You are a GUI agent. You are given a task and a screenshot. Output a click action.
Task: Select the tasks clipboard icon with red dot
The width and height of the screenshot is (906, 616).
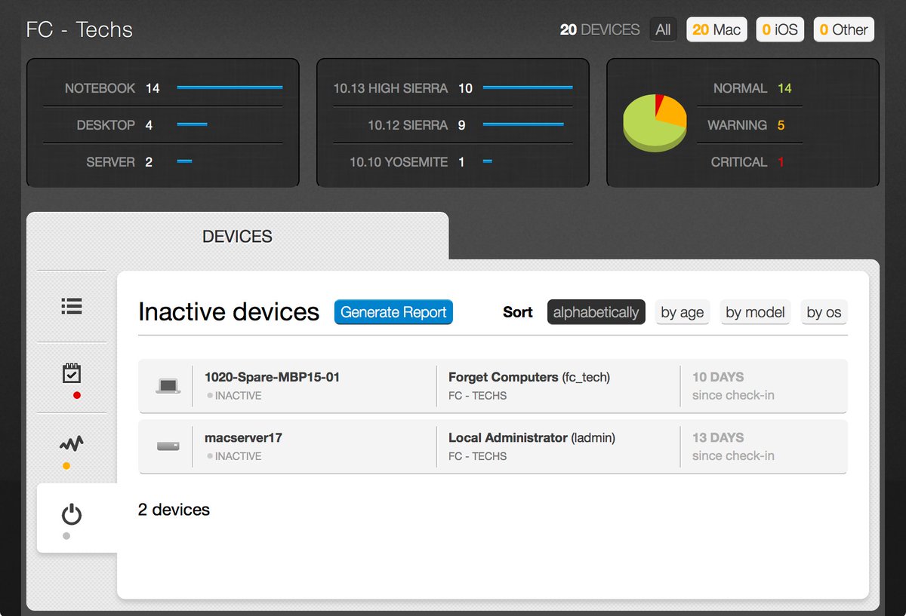tap(71, 372)
